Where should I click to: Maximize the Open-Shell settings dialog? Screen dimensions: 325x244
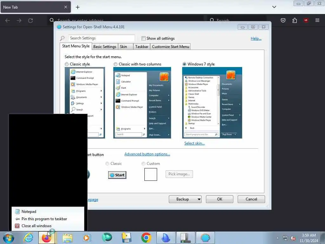click(253, 27)
